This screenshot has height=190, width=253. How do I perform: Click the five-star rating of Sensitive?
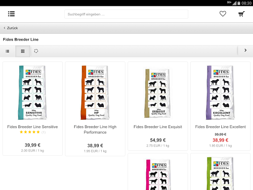pyautogui.click(x=30, y=132)
